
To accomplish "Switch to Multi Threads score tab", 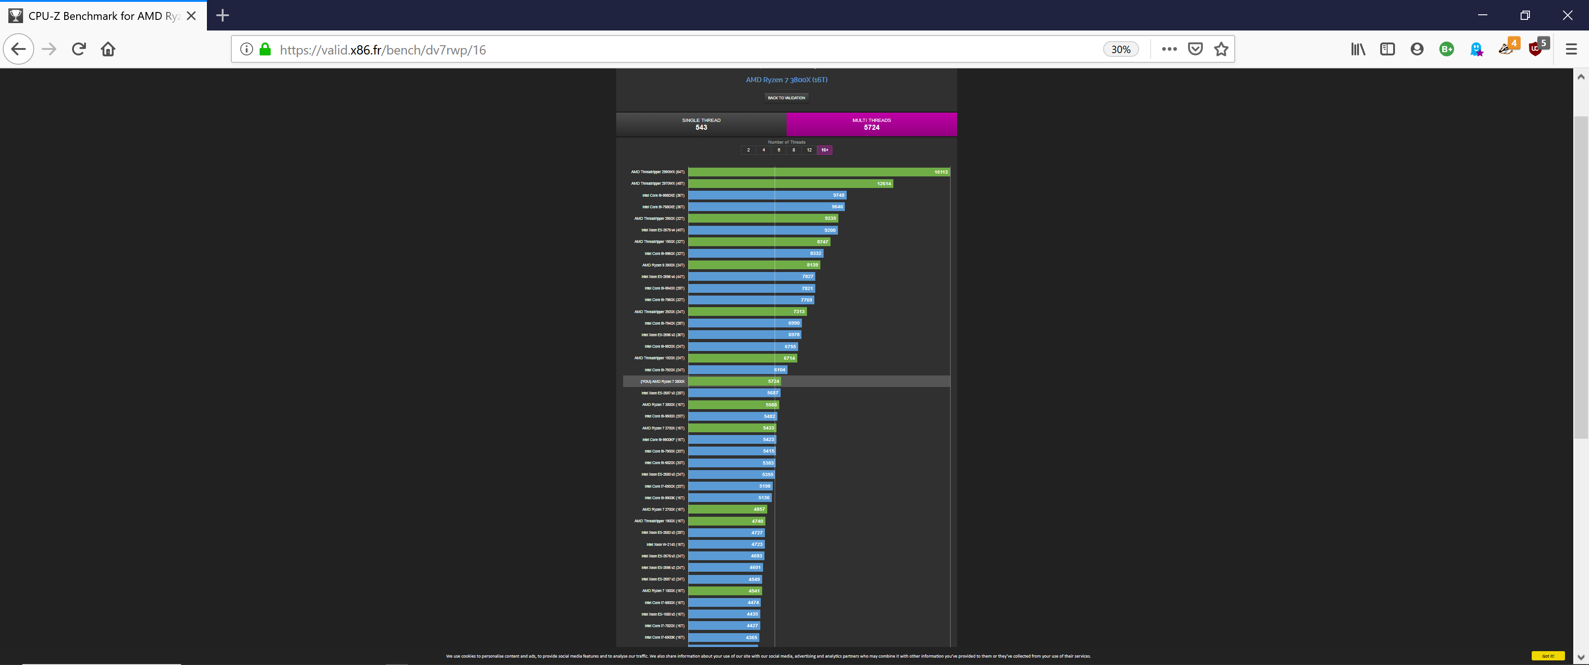I will pos(872,124).
